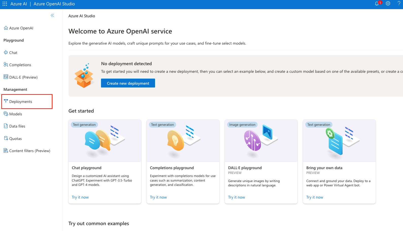The height and width of the screenshot is (231, 403).
Task: Open the app launcher waffle icon
Action: [x=5, y=4]
